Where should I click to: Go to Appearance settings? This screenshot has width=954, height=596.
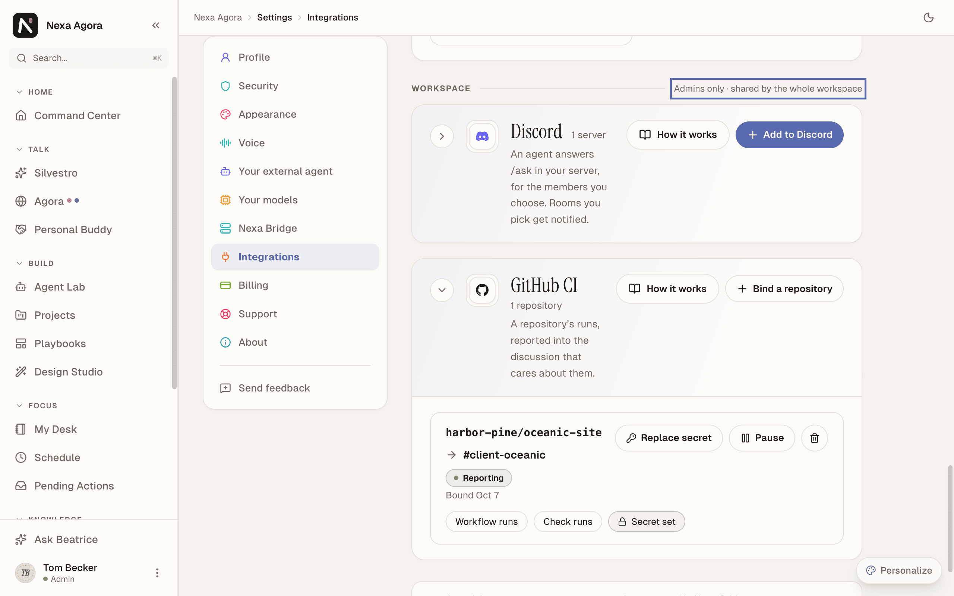coord(295,114)
